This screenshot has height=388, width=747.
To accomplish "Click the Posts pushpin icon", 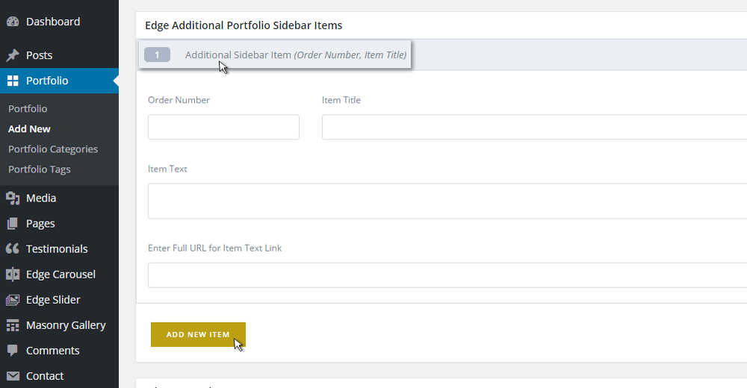I will (13, 55).
